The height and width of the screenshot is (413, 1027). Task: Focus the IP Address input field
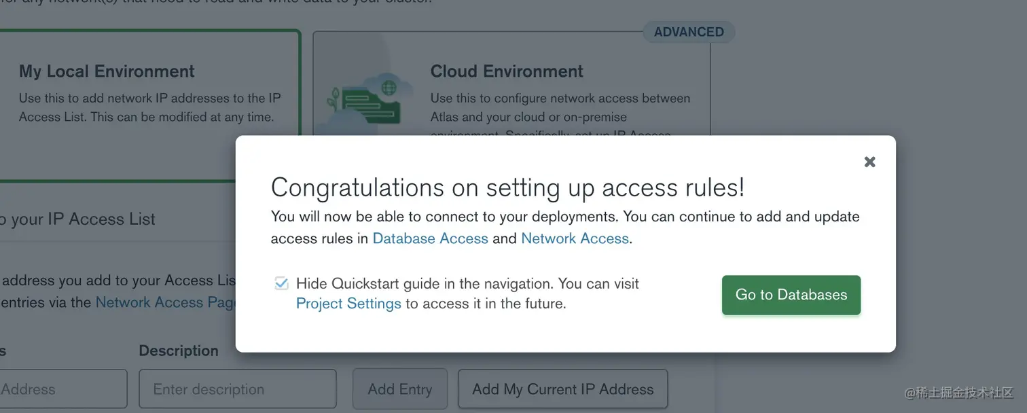coord(62,389)
